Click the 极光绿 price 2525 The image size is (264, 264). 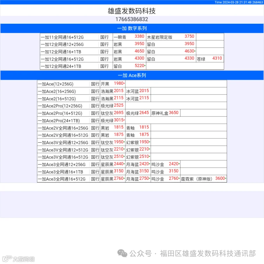[119, 105]
